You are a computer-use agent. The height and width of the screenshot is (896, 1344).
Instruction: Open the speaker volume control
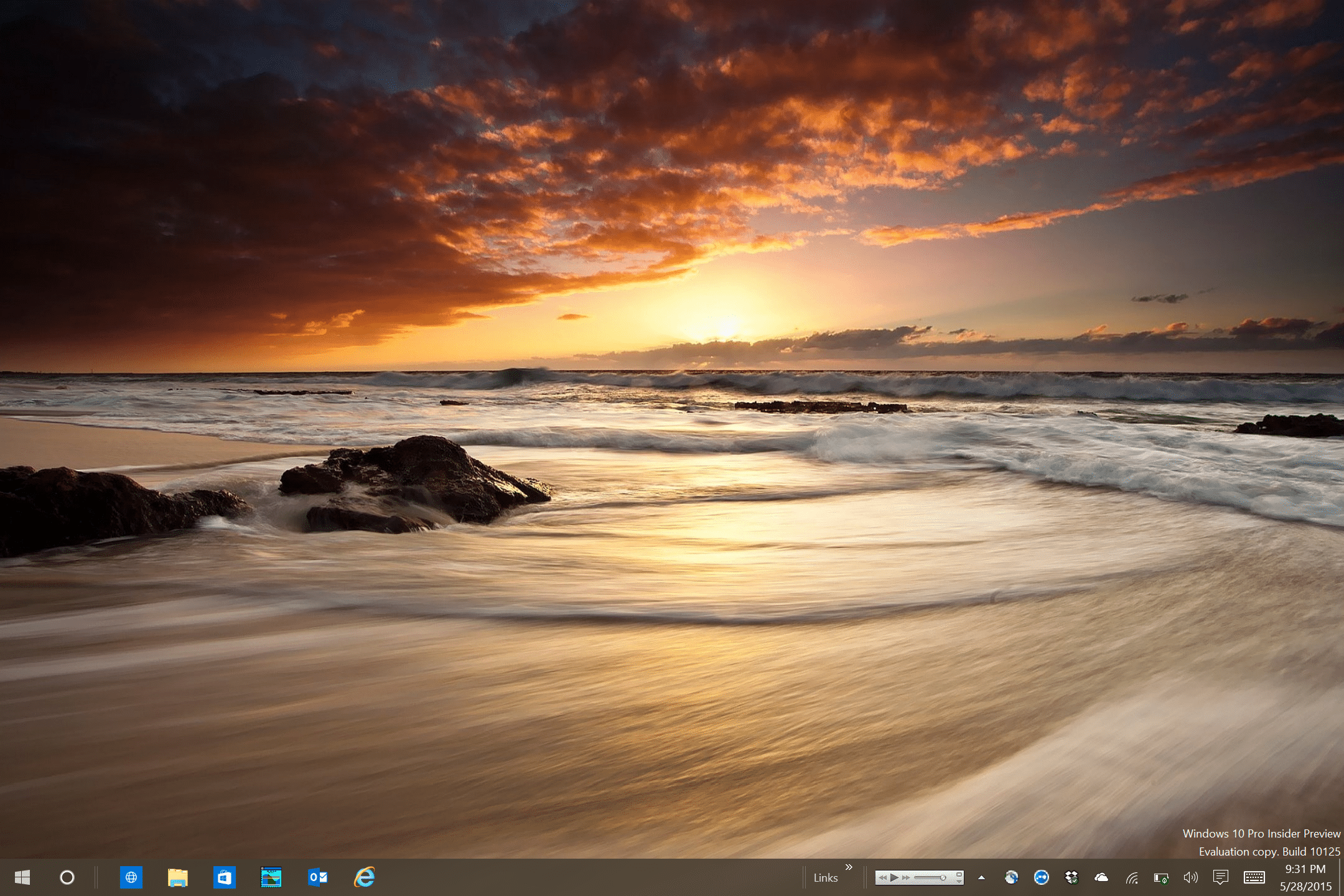(1190, 877)
